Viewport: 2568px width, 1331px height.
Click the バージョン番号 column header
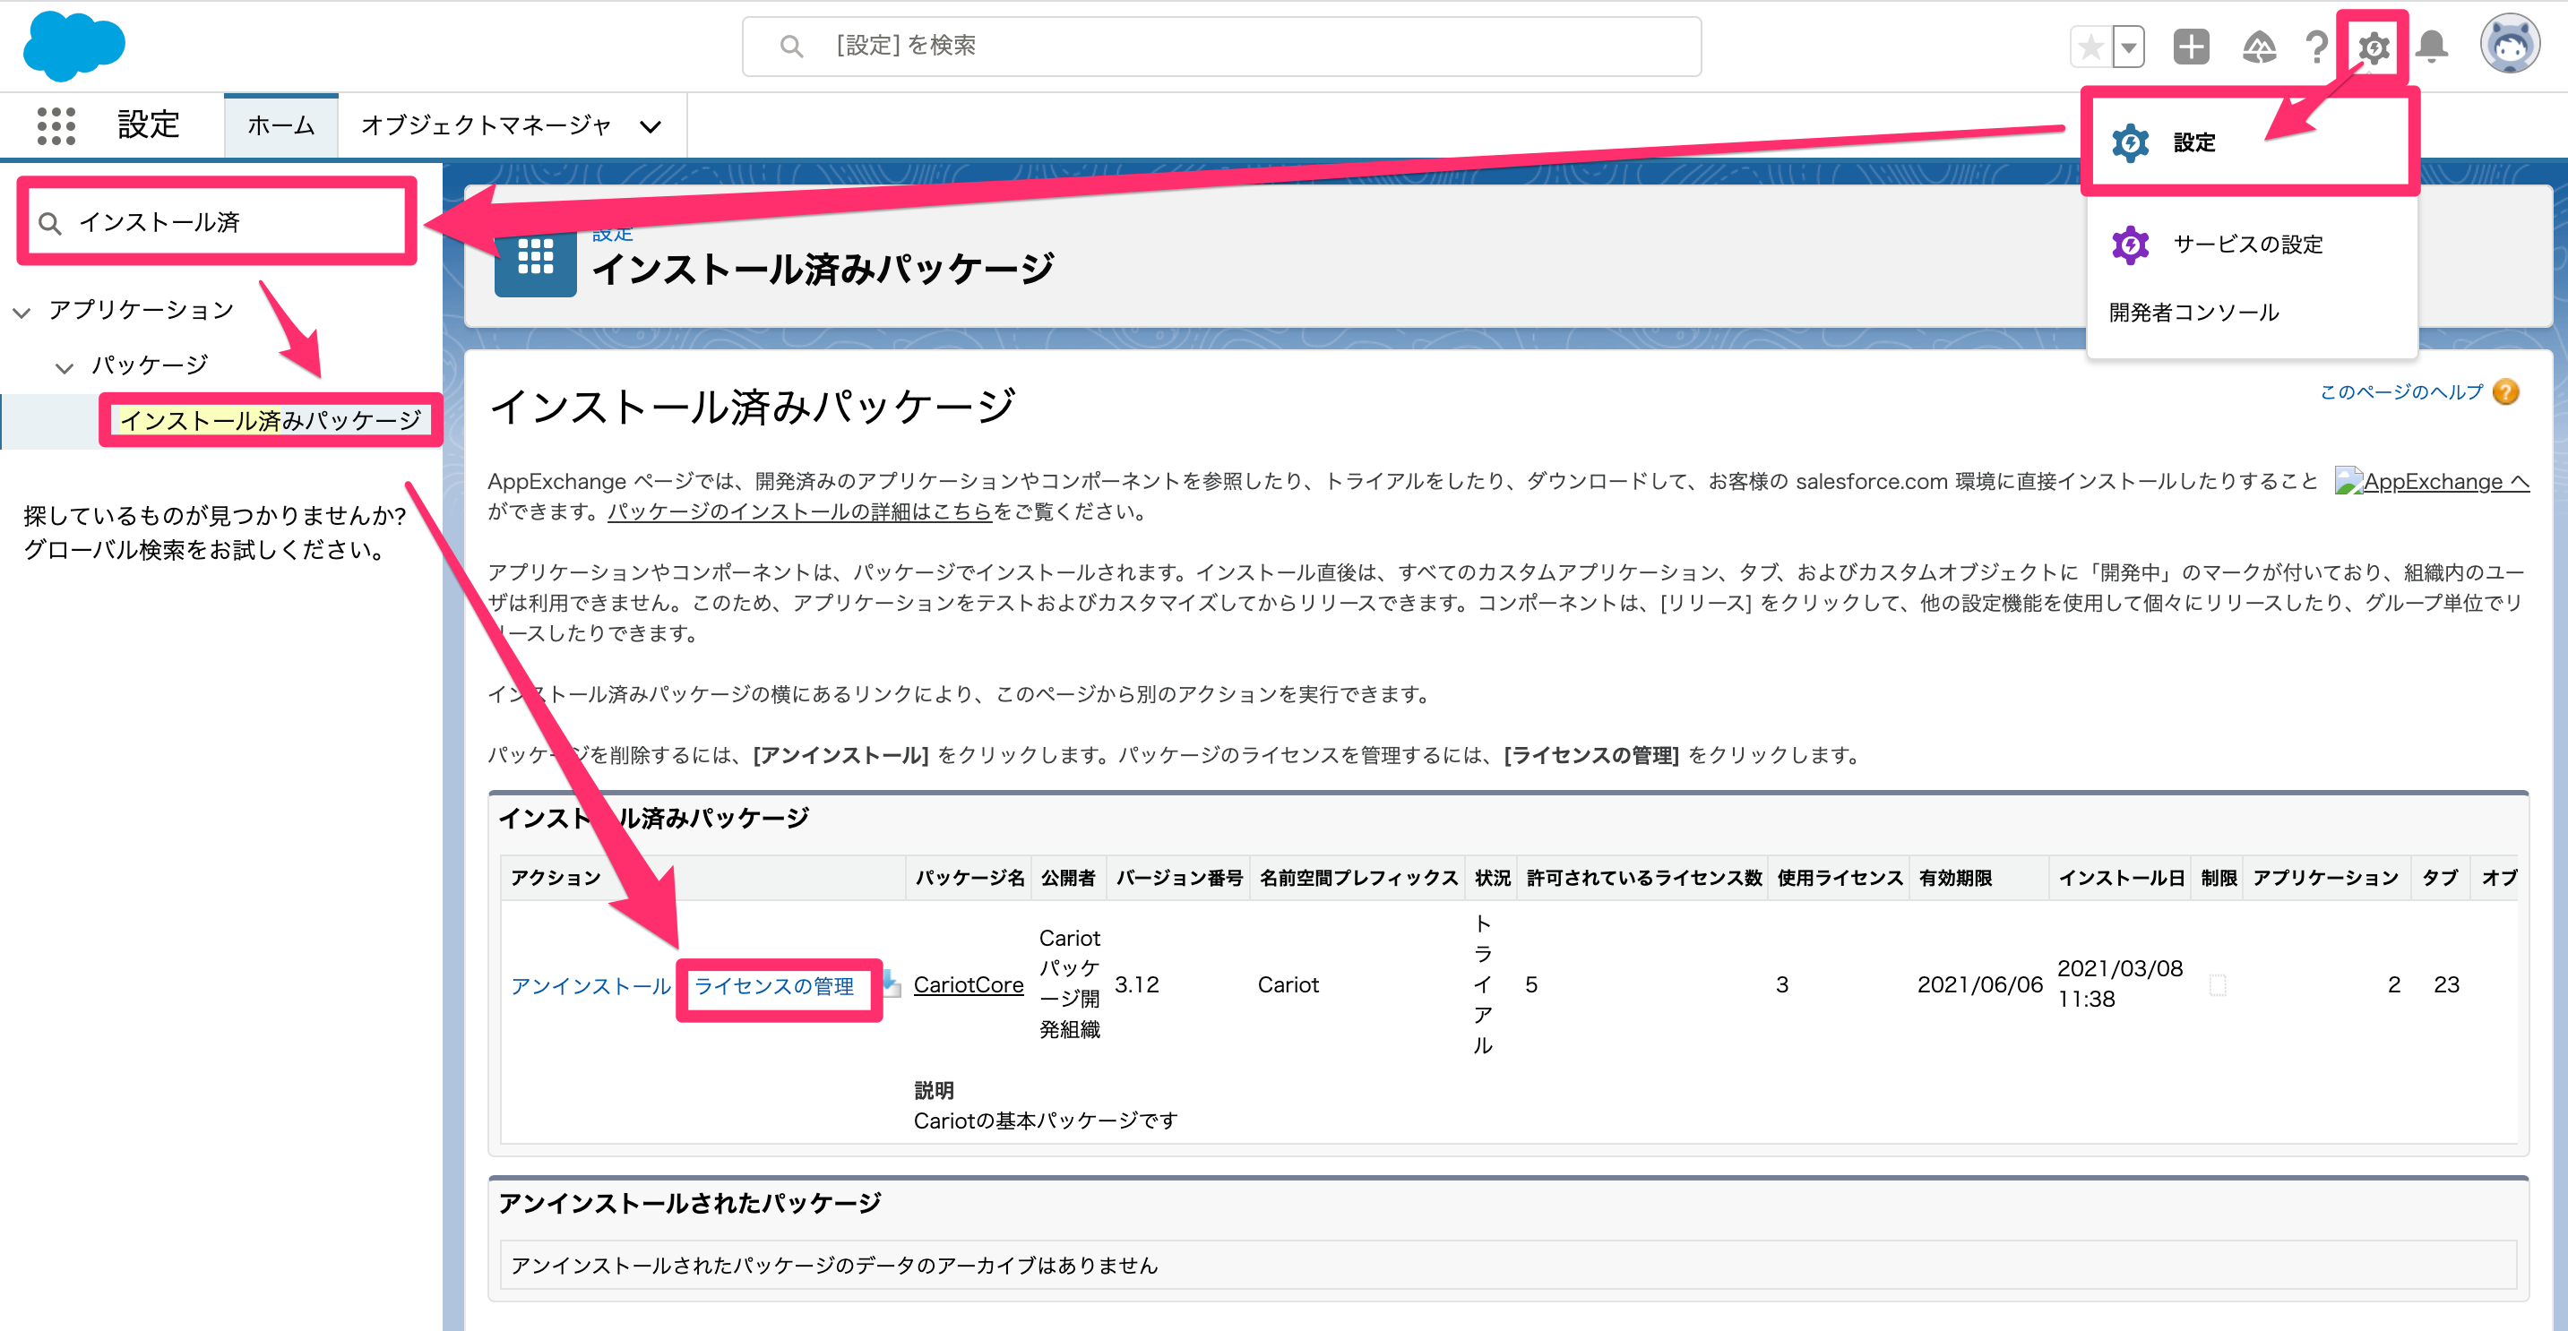1179,878
